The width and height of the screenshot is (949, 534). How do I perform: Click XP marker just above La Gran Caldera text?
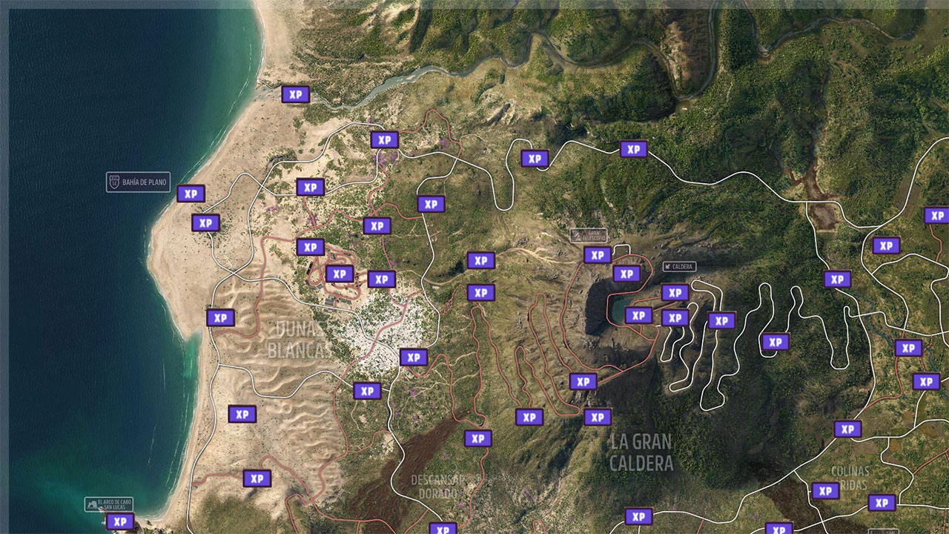(598, 417)
